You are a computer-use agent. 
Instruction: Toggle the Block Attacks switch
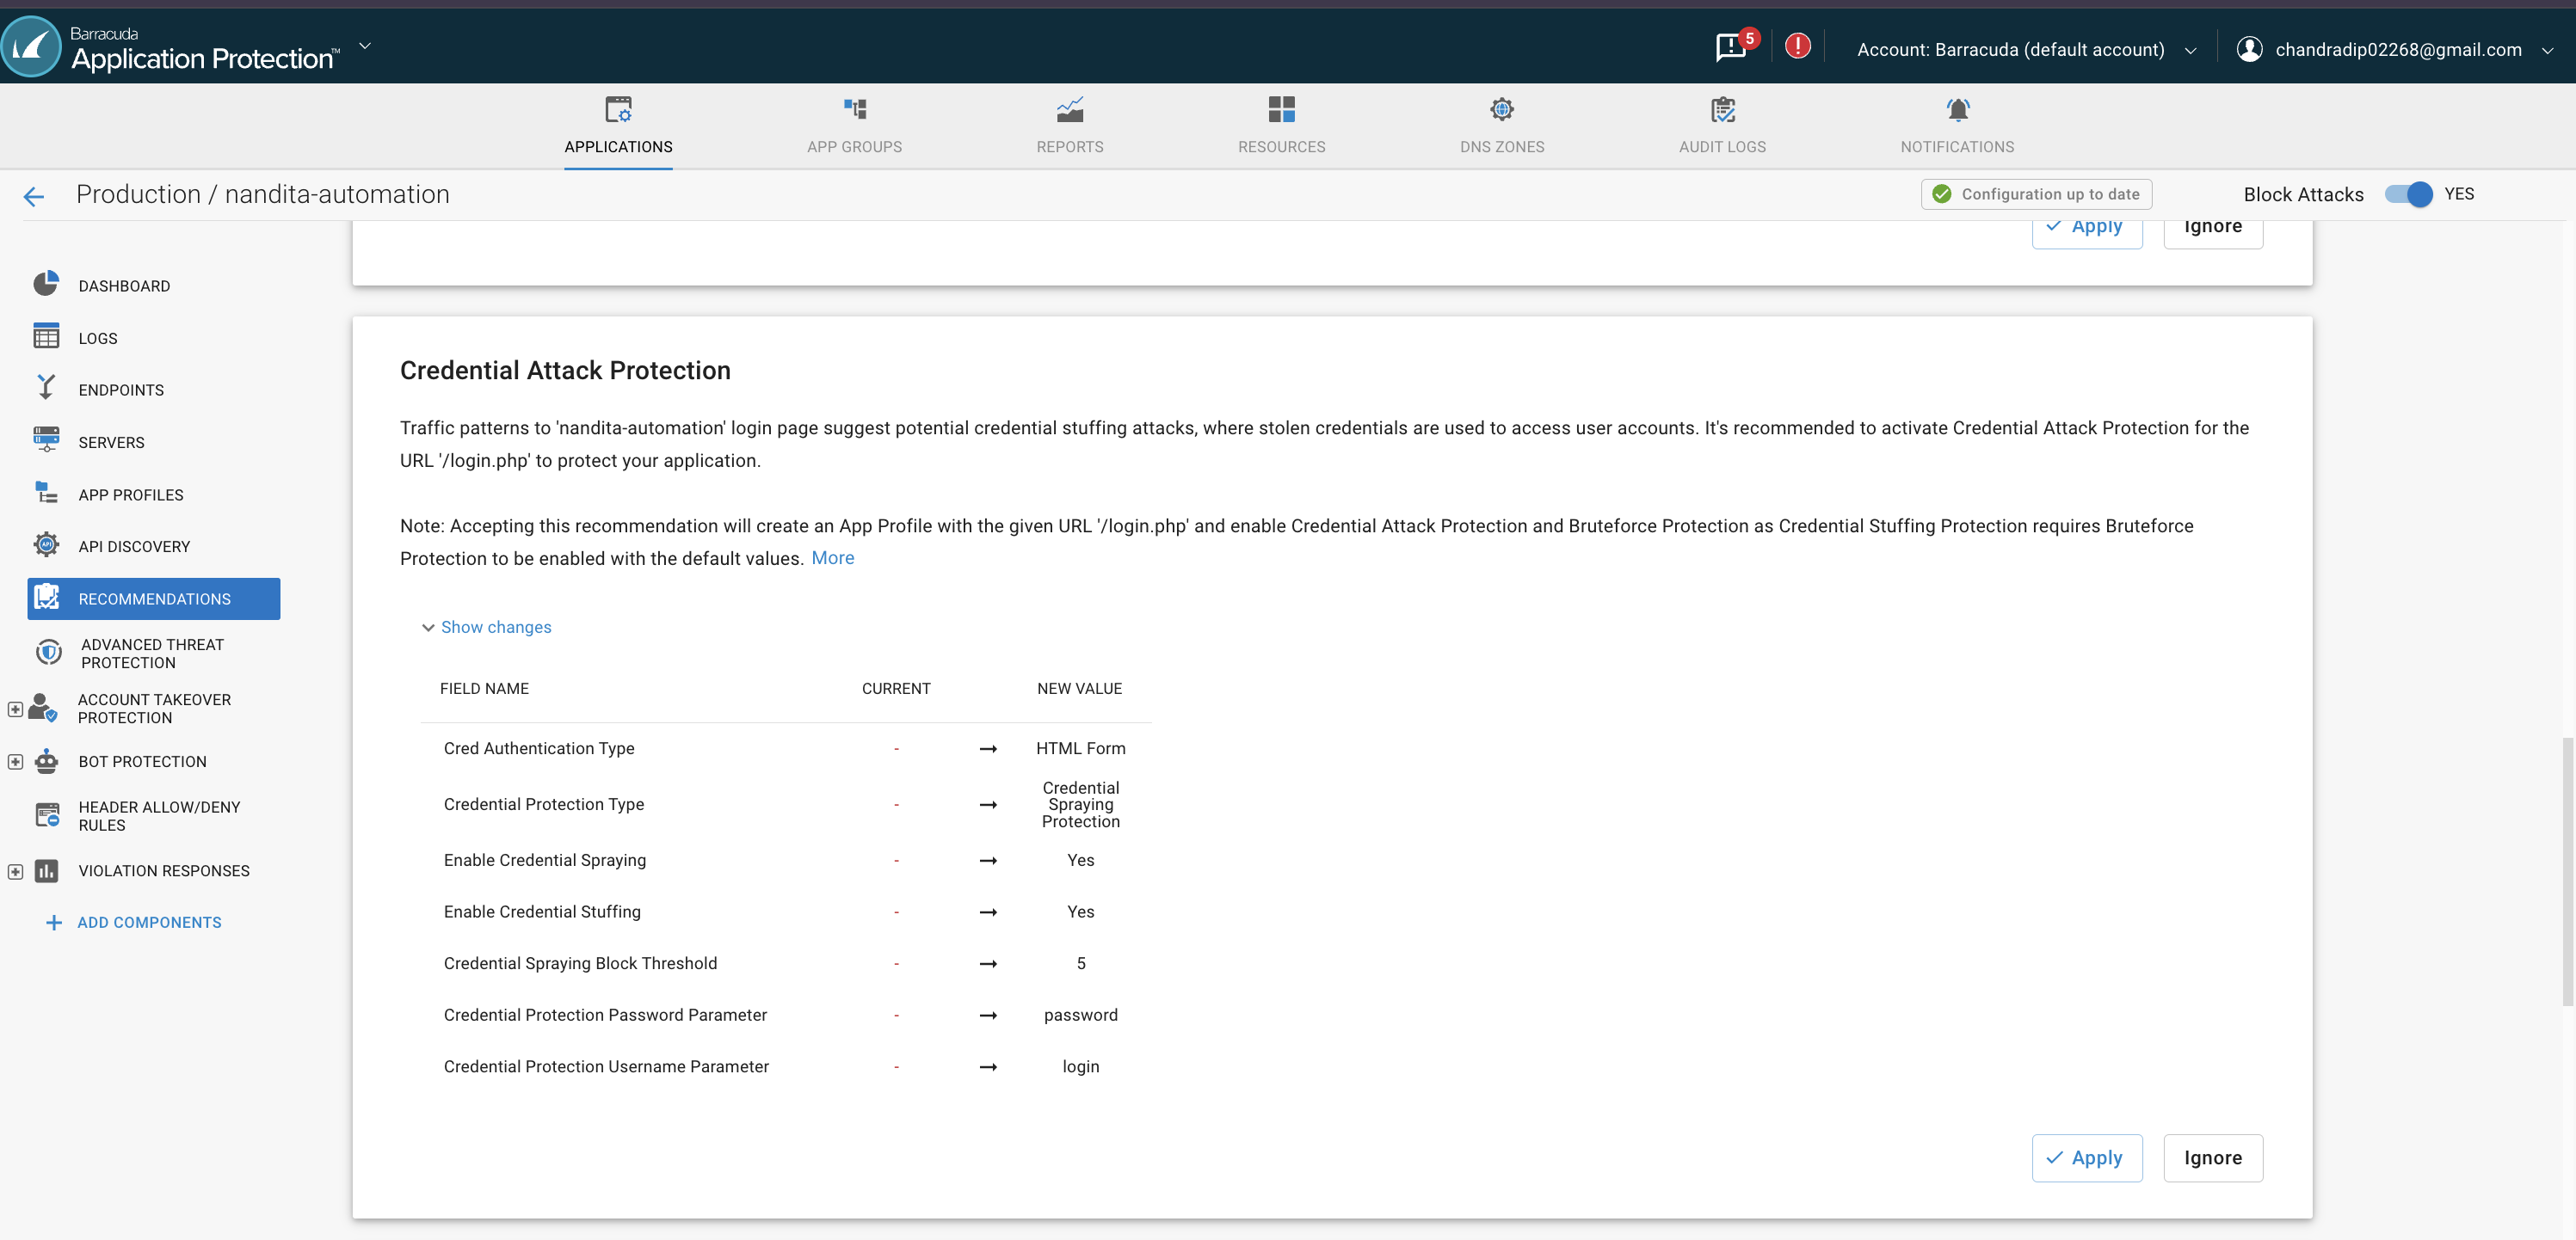click(x=2408, y=193)
